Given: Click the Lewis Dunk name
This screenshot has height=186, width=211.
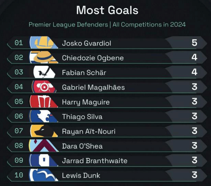Looking at the screenshot, I should tap(81, 175).
